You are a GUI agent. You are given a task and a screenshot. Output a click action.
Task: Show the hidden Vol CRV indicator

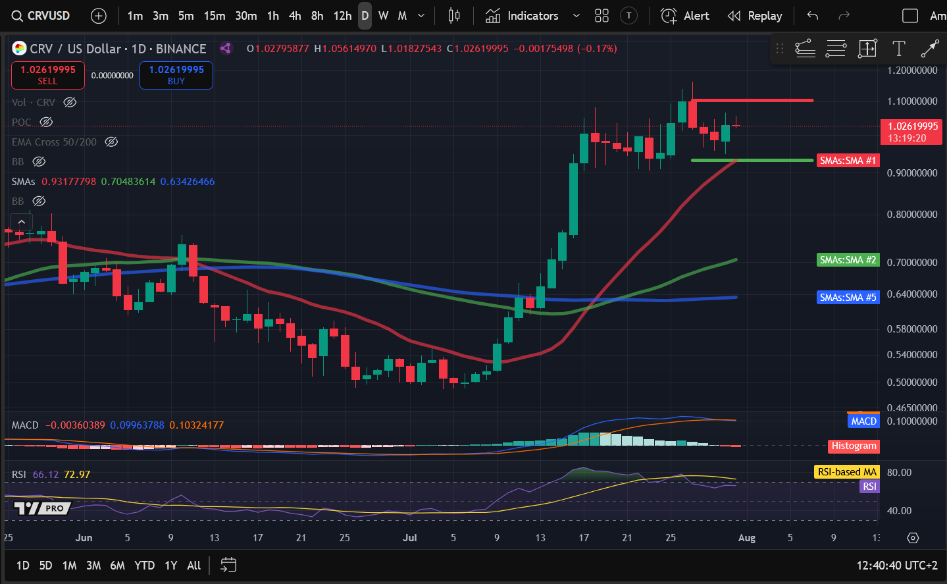tap(70, 103)
